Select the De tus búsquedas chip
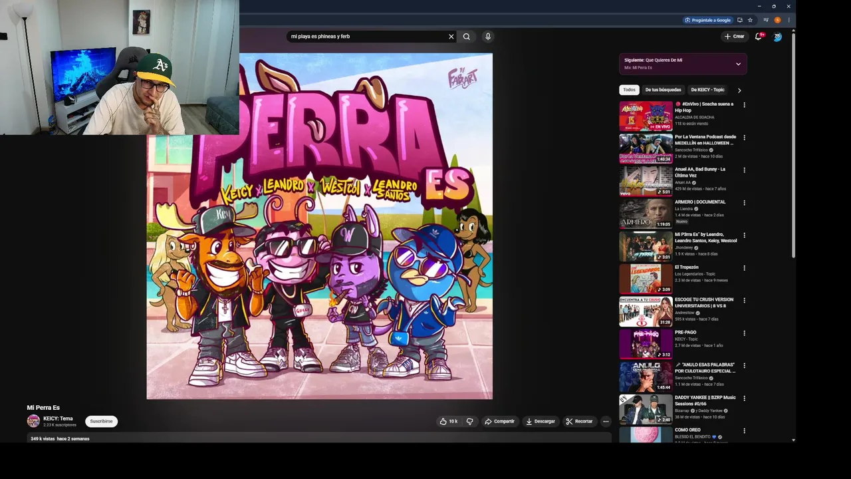Viewport: 851px width, 479px height. 663,90
